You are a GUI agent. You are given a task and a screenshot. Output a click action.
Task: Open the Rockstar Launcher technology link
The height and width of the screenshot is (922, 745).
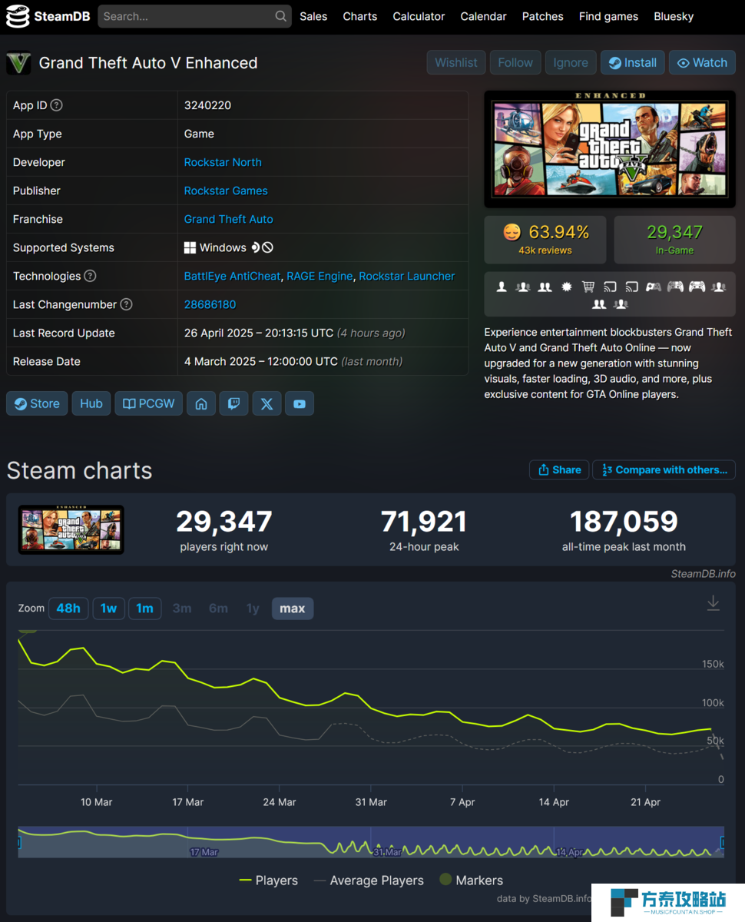[x=407, y=276]
